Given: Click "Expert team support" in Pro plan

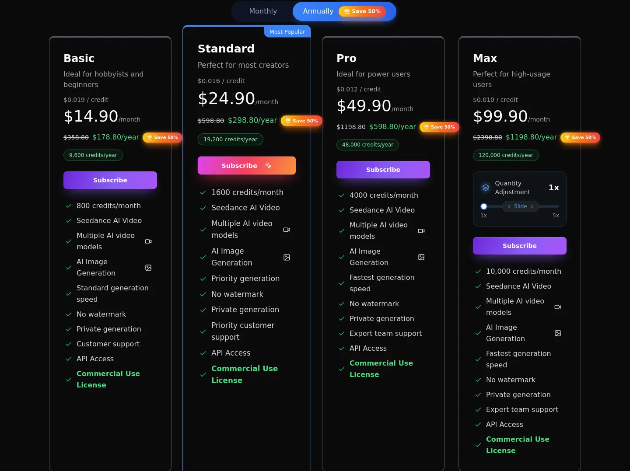Looking at the screenshot, I should click(386, 333).
